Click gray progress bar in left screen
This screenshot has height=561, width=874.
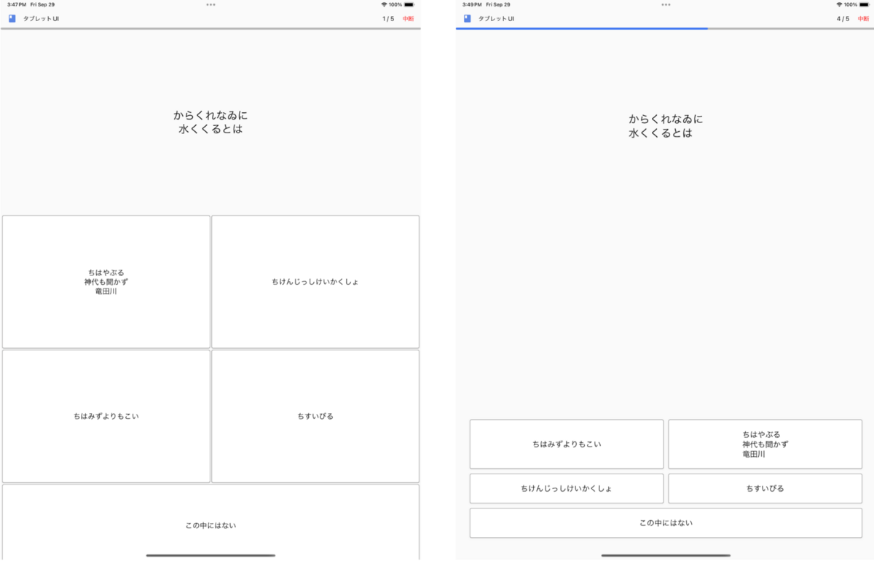210,28
